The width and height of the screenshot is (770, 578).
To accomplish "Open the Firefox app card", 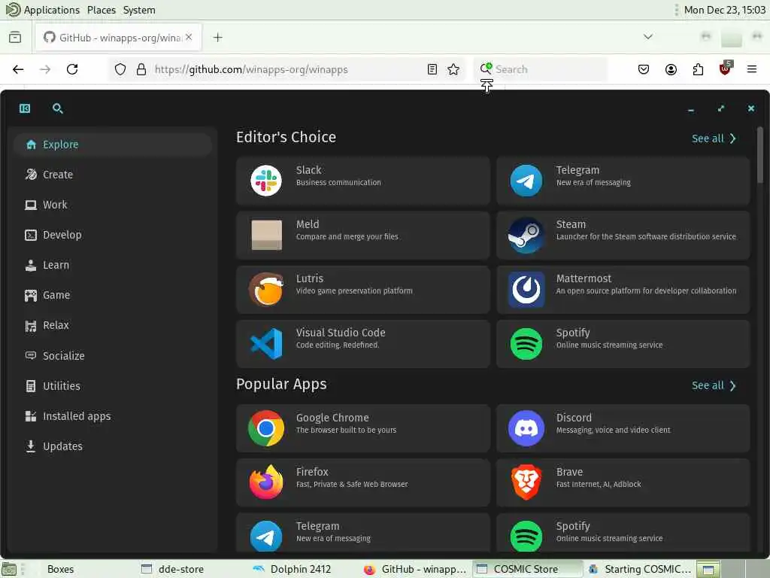I will pos(363,482).
